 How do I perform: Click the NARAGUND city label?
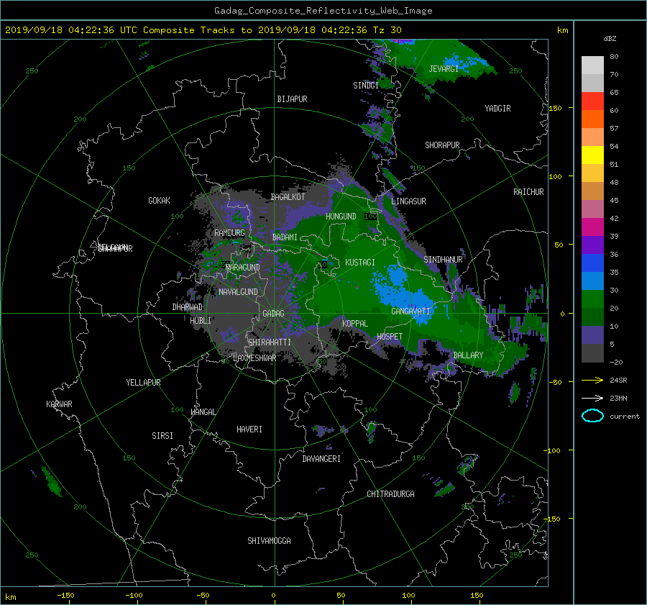tap(243, 268)
